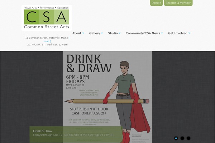Follow the map link near the address
Viewport: 215px width, 143px height.
point(47,41)
